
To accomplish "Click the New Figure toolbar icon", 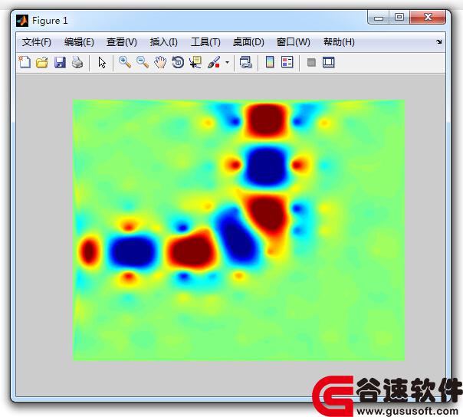I will (25, 62).
